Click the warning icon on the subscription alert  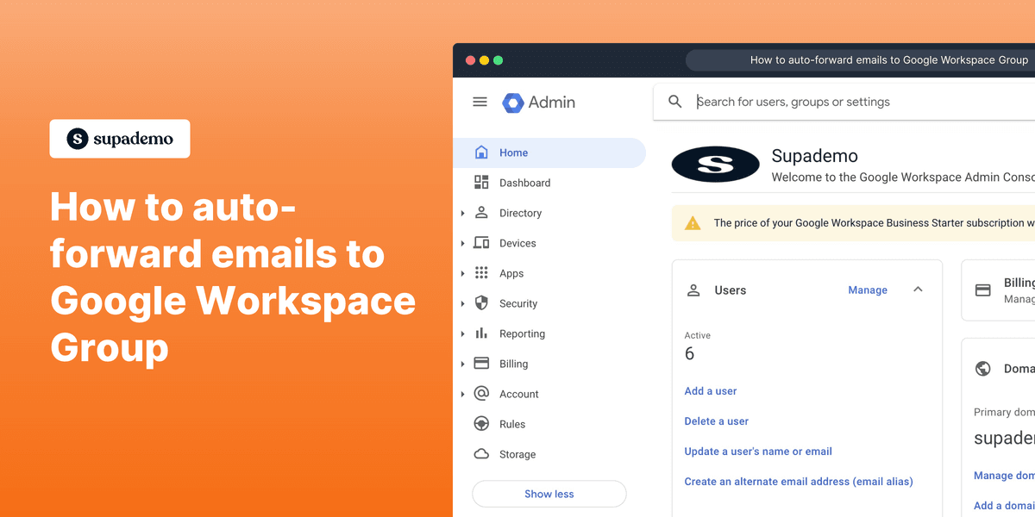point(691,222)
